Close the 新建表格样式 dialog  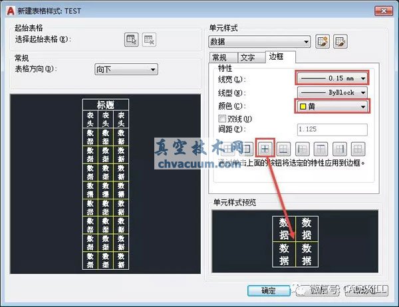[384, 11]
